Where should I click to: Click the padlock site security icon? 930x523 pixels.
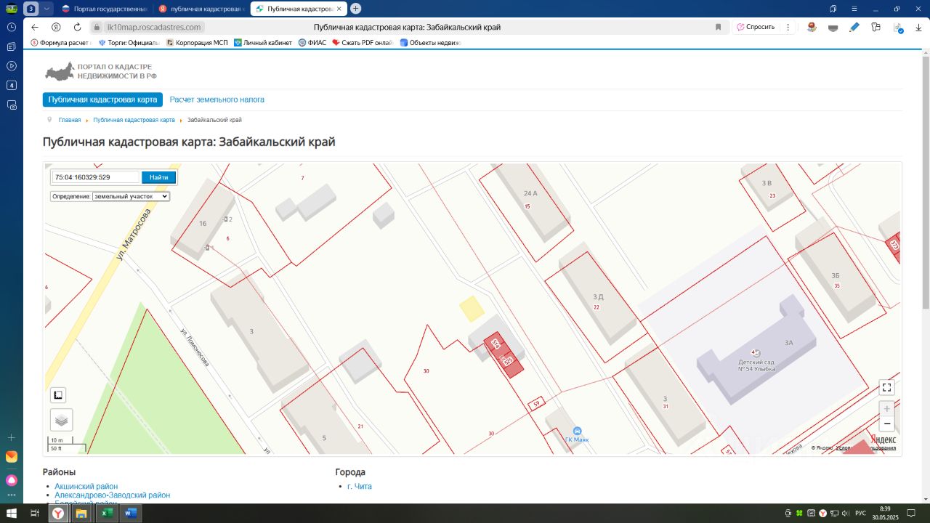pyautogui.click(x=97, y=27)
